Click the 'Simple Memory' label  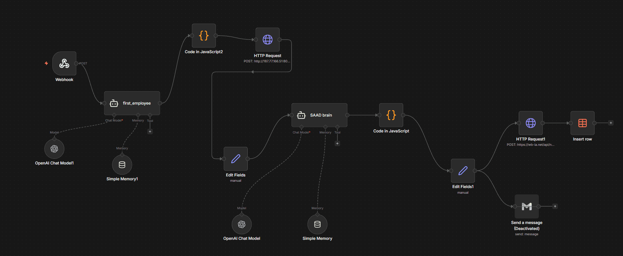[317, 238]
